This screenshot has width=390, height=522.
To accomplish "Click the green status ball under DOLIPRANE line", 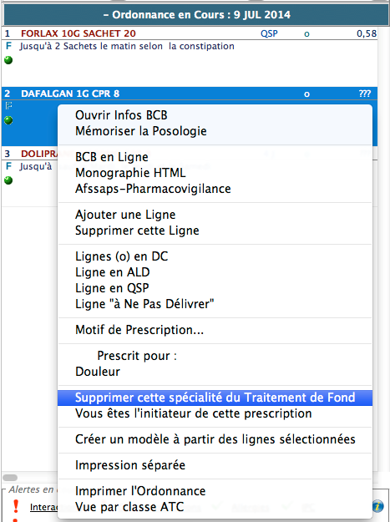I will tap(8, 180).
